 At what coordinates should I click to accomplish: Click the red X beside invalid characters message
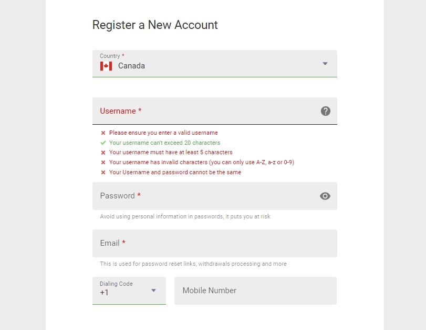pos(103,162)
